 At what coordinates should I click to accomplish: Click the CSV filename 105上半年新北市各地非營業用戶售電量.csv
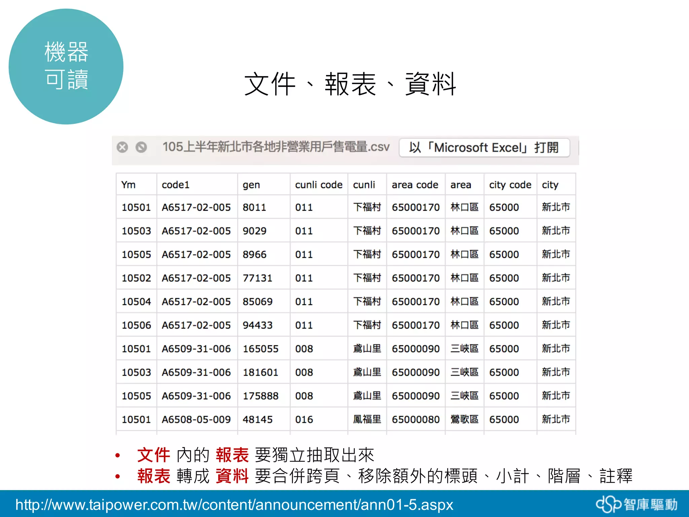[x=276, y=147]
